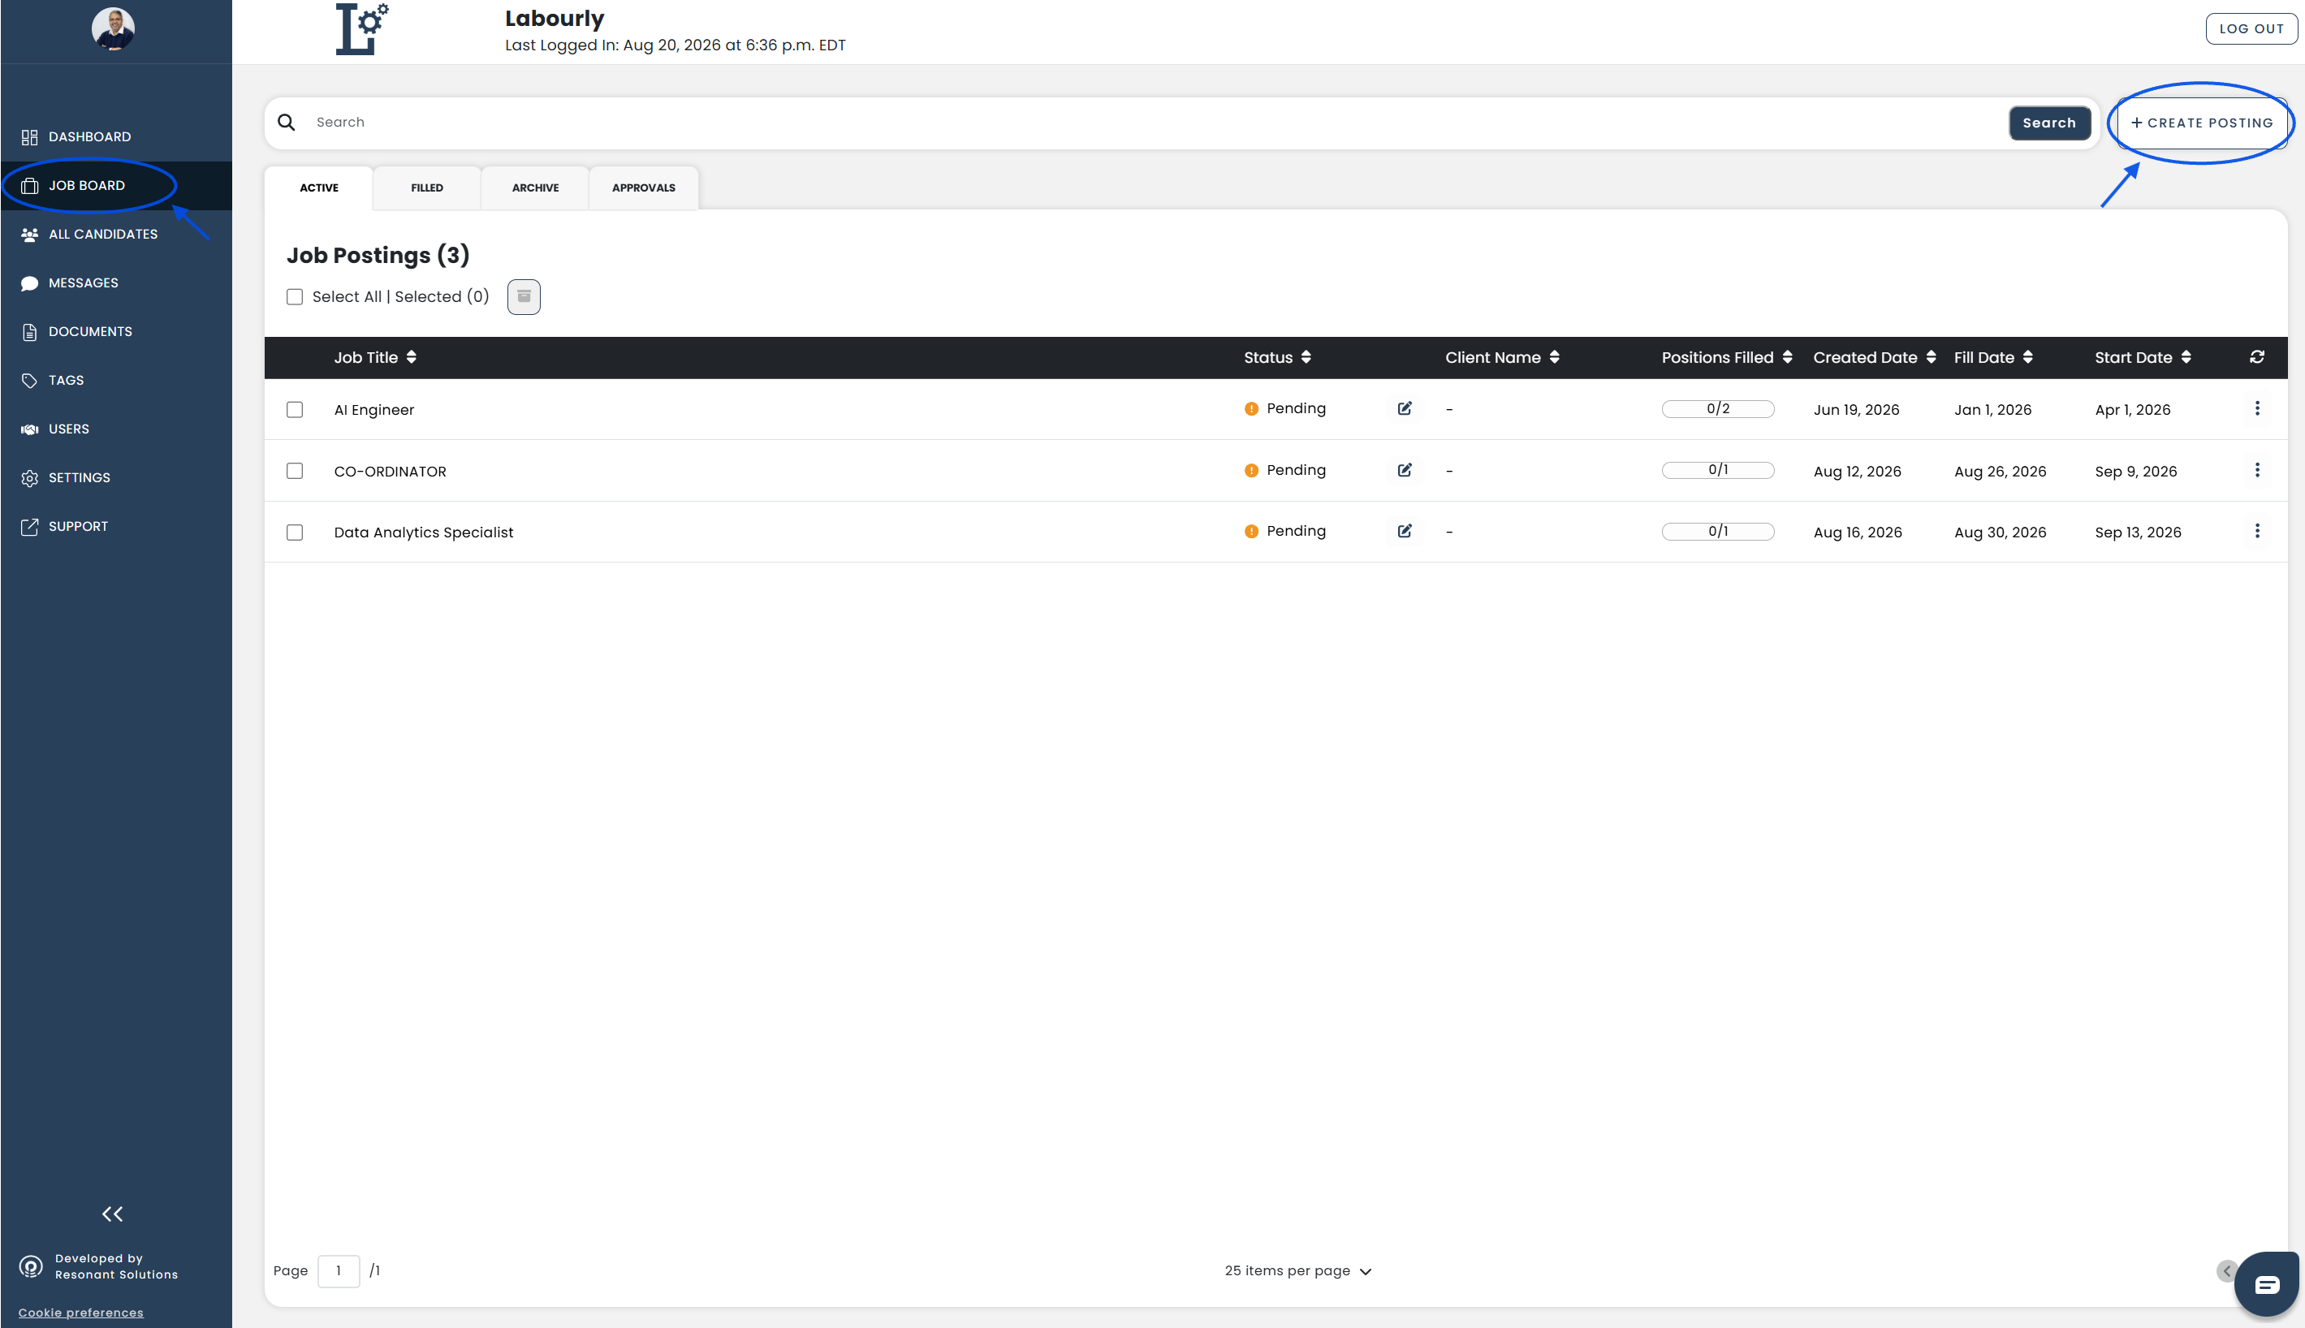Check the Data Analytics Specialist row checkbox
Image resolution: width=2305 pixels, height=1328 pixels.
[295, 532]
